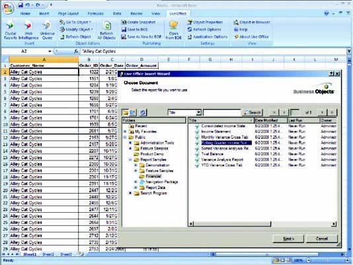353x265 pixels.
Task: Click Refresh Object in Object Actions
Action: (75, 37)
